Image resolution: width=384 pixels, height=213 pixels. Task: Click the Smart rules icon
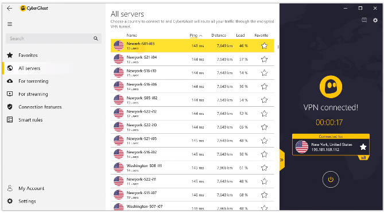tap(10, 120)
